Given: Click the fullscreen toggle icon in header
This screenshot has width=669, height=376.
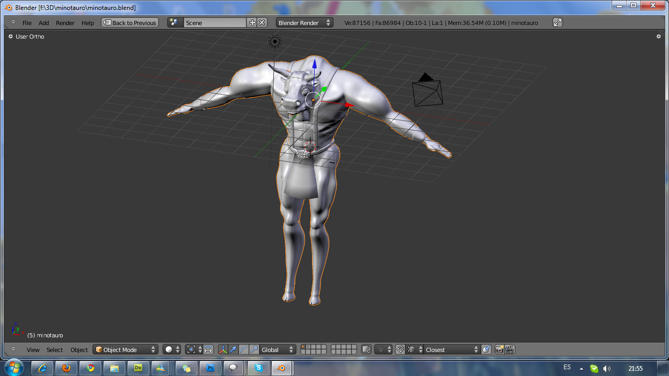Looking at the screenshot, I should pyautogui.click(x=558, y=22).
